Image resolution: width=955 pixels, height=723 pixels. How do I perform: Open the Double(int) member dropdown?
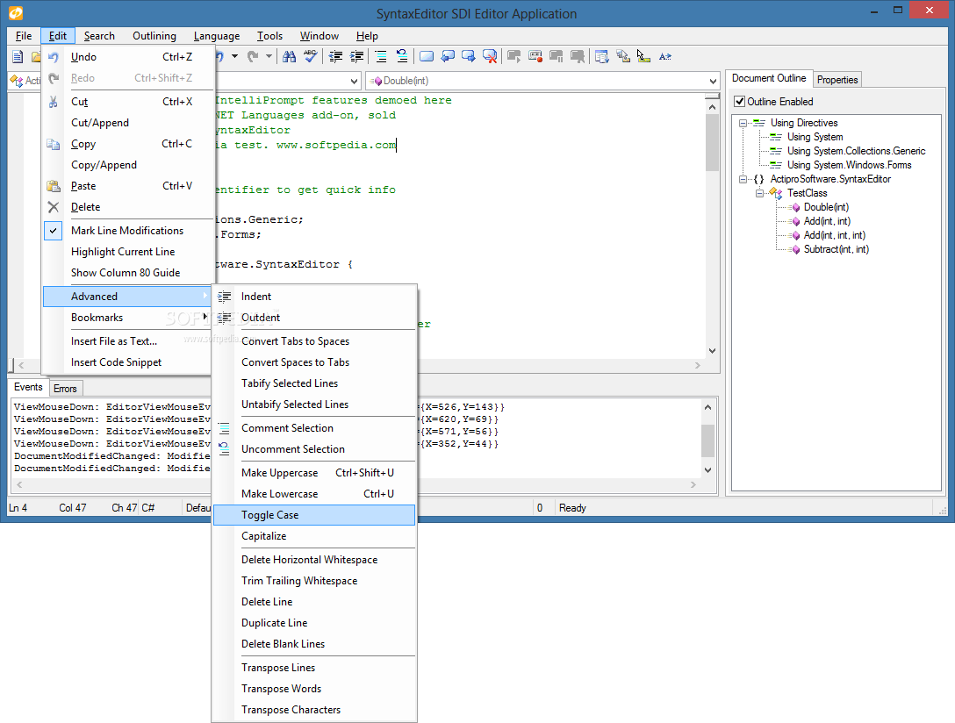tap(714, 81)
